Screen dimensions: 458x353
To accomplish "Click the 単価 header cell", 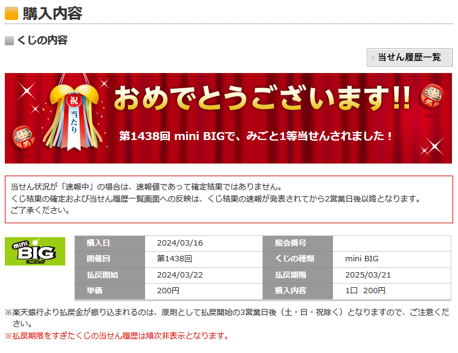I will (x=110, y=291).
